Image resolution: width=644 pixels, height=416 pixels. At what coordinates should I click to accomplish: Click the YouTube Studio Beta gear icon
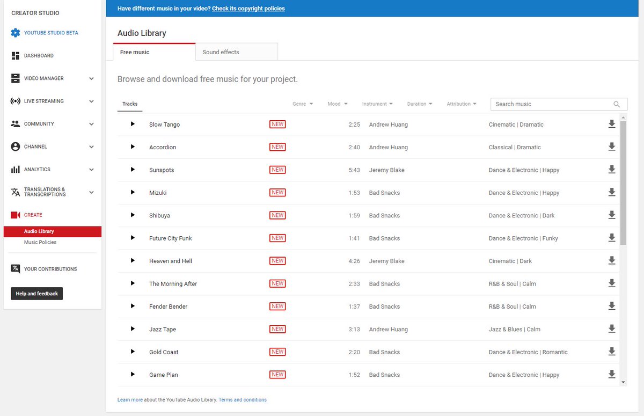point(15,33)
